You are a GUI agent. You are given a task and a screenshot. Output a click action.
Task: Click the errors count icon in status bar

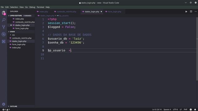(3, 110)
